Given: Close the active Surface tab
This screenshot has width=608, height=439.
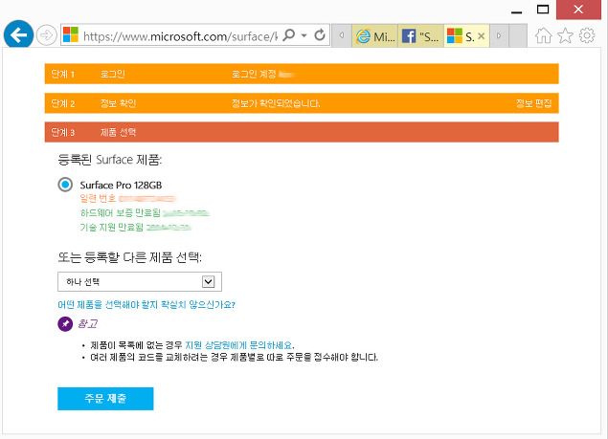Looking at the screenshot, I should pyautogui.click(x=482, y=36).
